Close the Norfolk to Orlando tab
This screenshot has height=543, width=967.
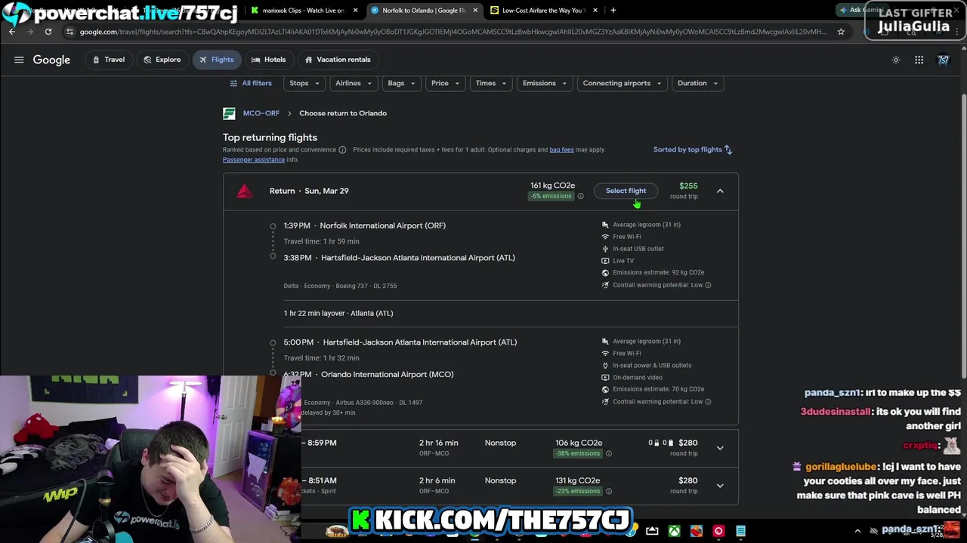475,11
